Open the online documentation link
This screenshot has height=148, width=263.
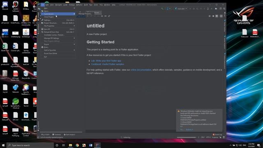(141, 70)
